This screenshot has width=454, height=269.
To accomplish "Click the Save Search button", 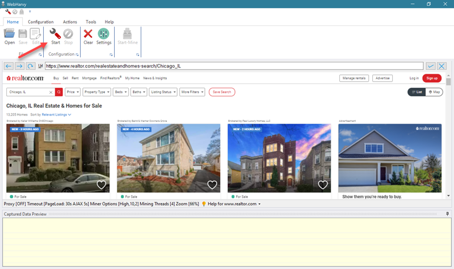I will 222,92.
